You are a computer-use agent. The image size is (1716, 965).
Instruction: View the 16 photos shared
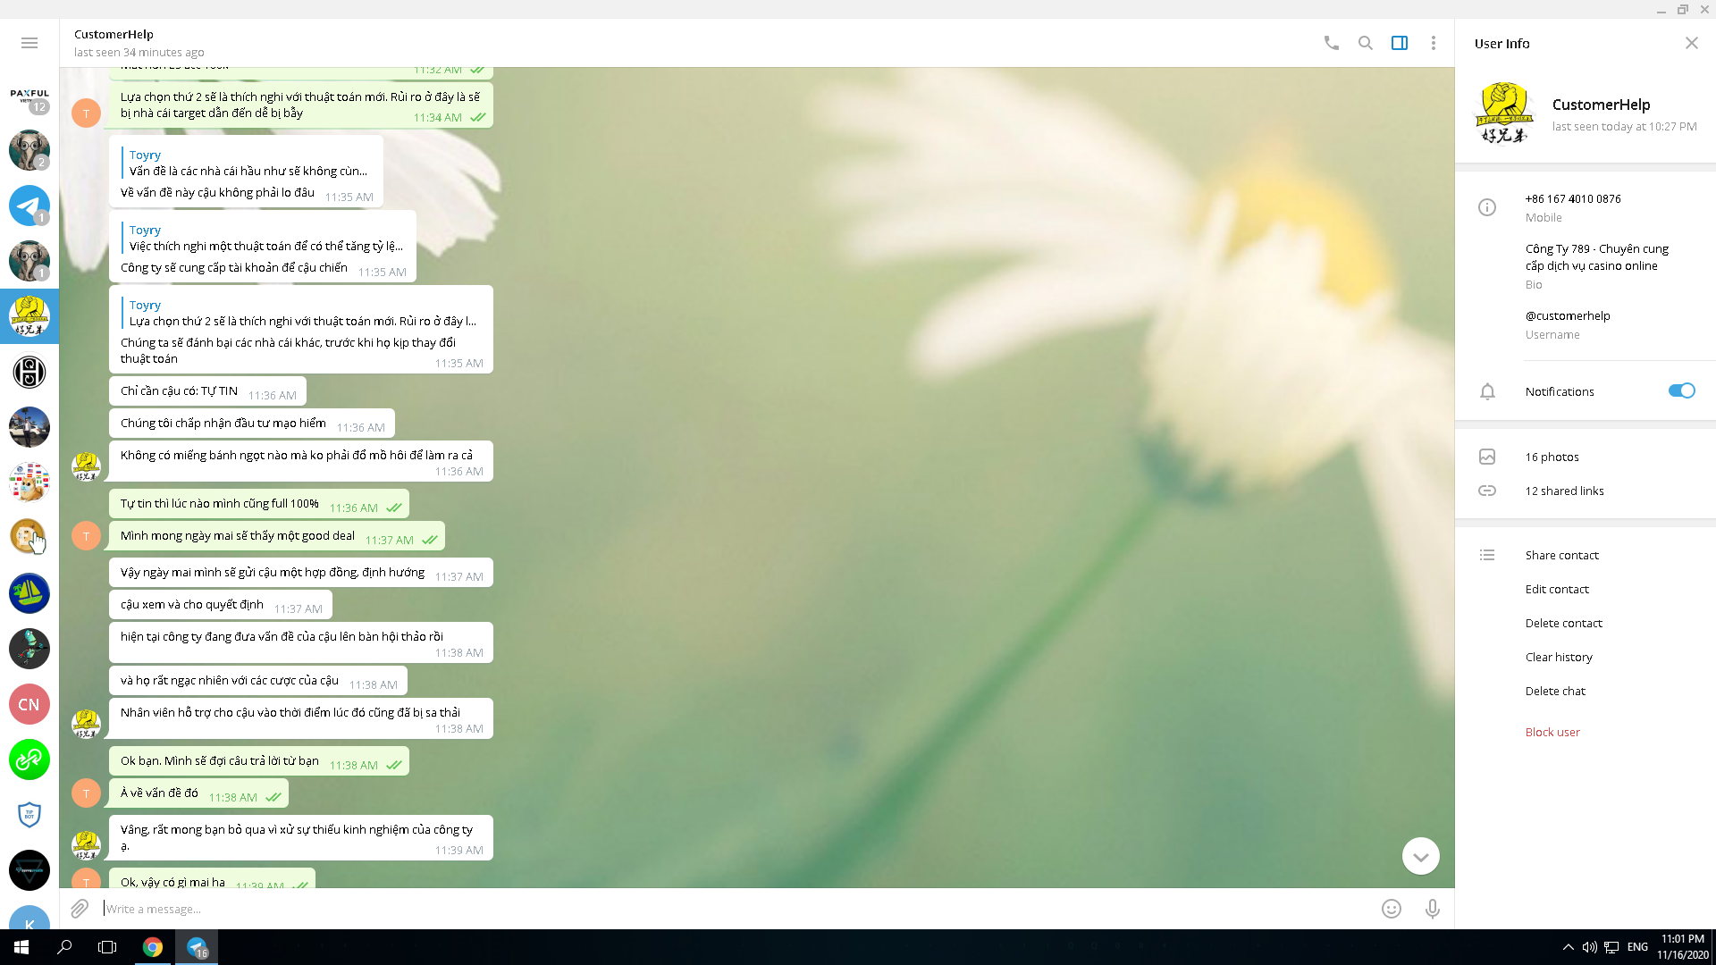pos(1552,457)
